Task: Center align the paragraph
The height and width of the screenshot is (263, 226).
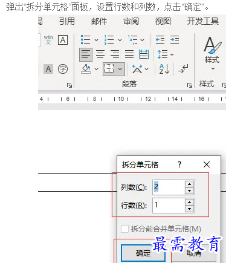Action: pyautogui.click(x=100, y=54)
